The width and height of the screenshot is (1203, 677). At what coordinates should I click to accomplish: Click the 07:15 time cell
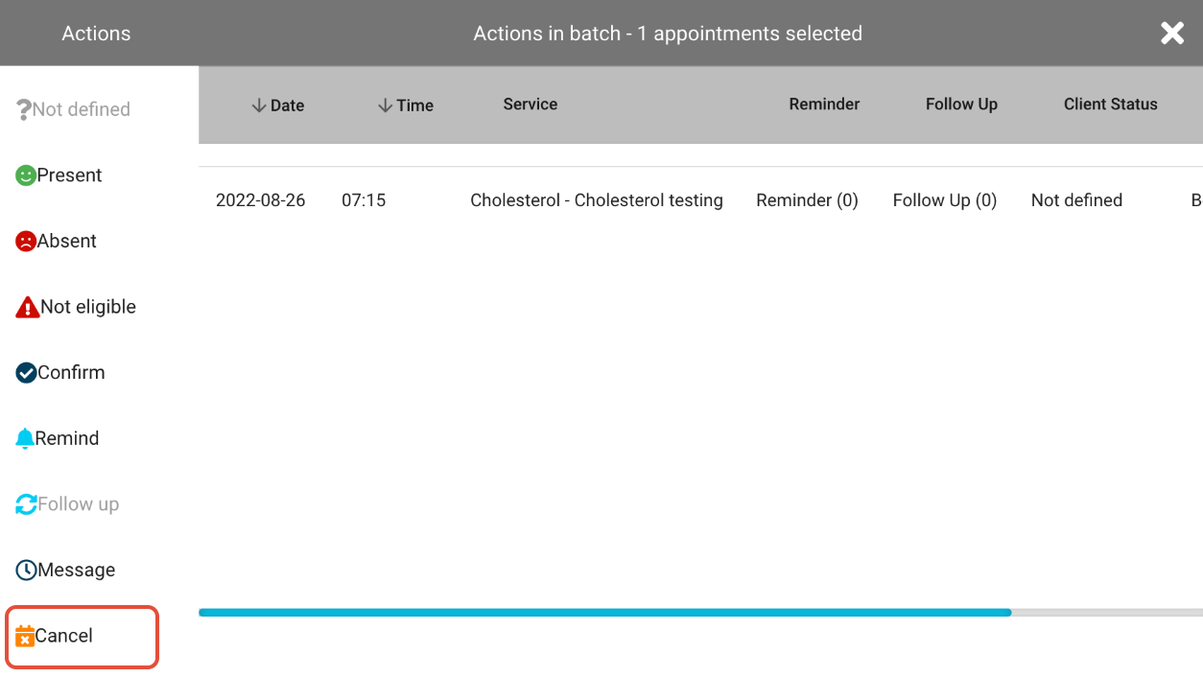coord(364,200)
